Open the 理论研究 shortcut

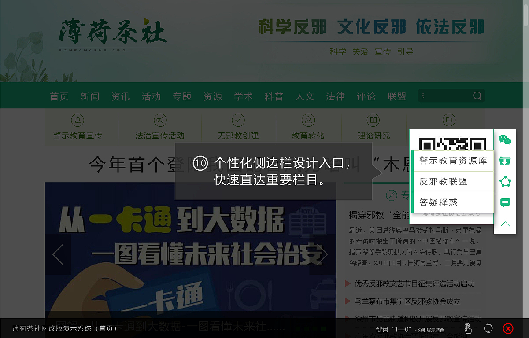pyautogui.click(x=374, y=136)
